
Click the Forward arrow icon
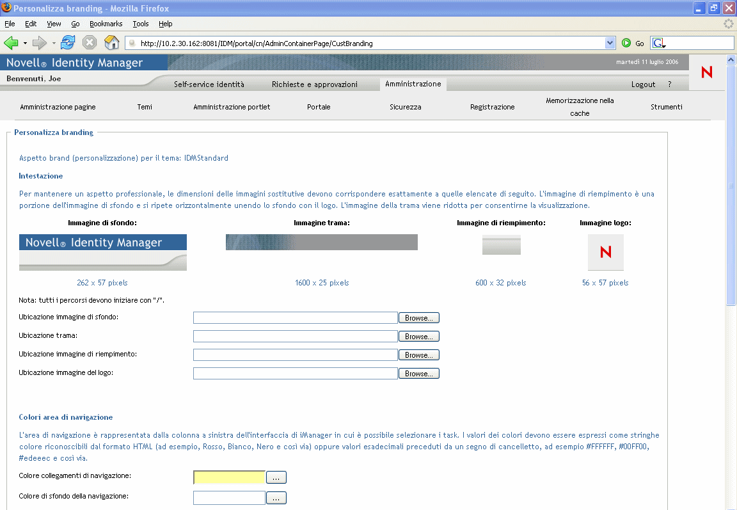point(40,44)
